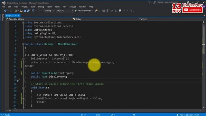Screen dimensions: 206x116
Task: Open the Team menu
Action: coord(49,7)
